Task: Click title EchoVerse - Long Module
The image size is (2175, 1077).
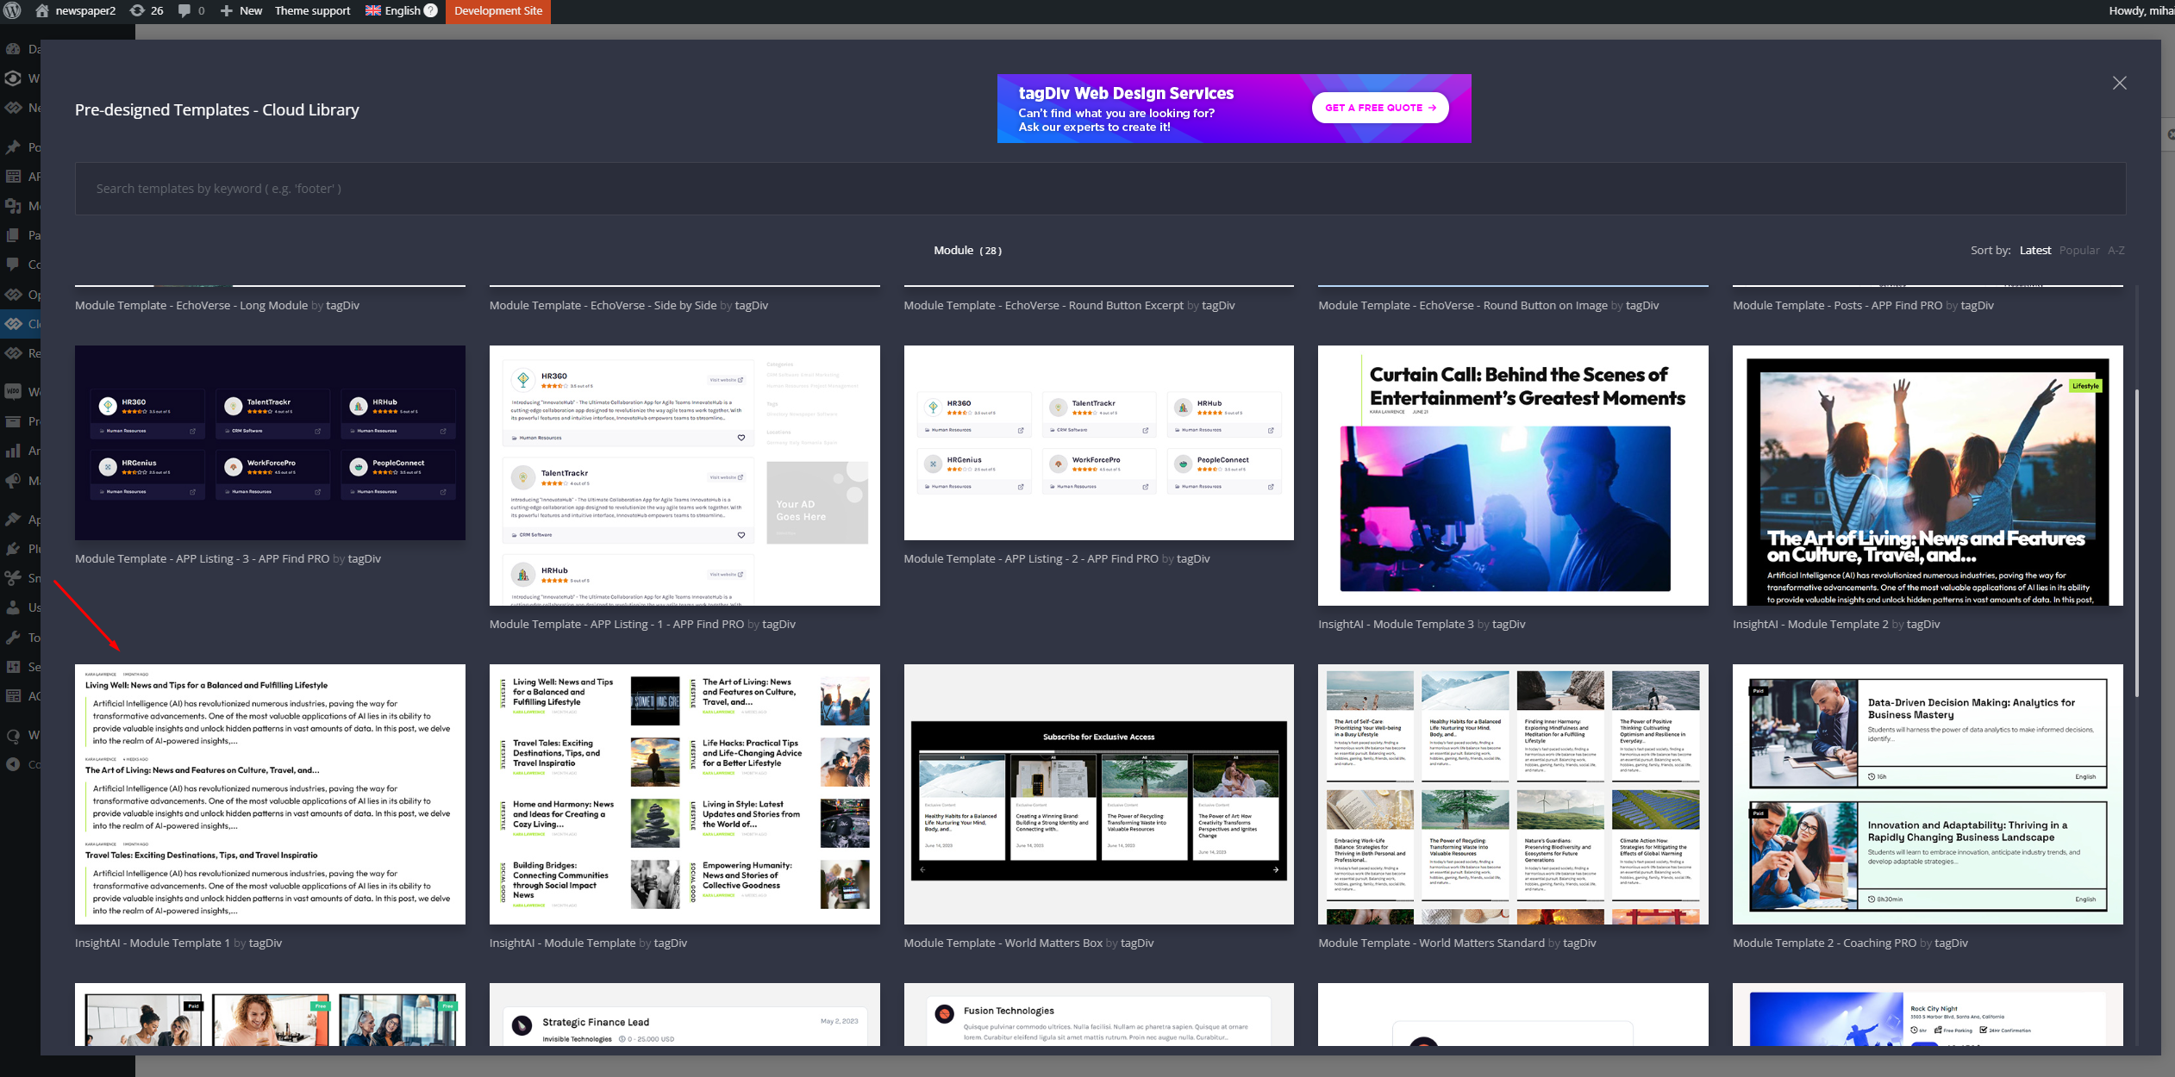Action: [191, 306]
